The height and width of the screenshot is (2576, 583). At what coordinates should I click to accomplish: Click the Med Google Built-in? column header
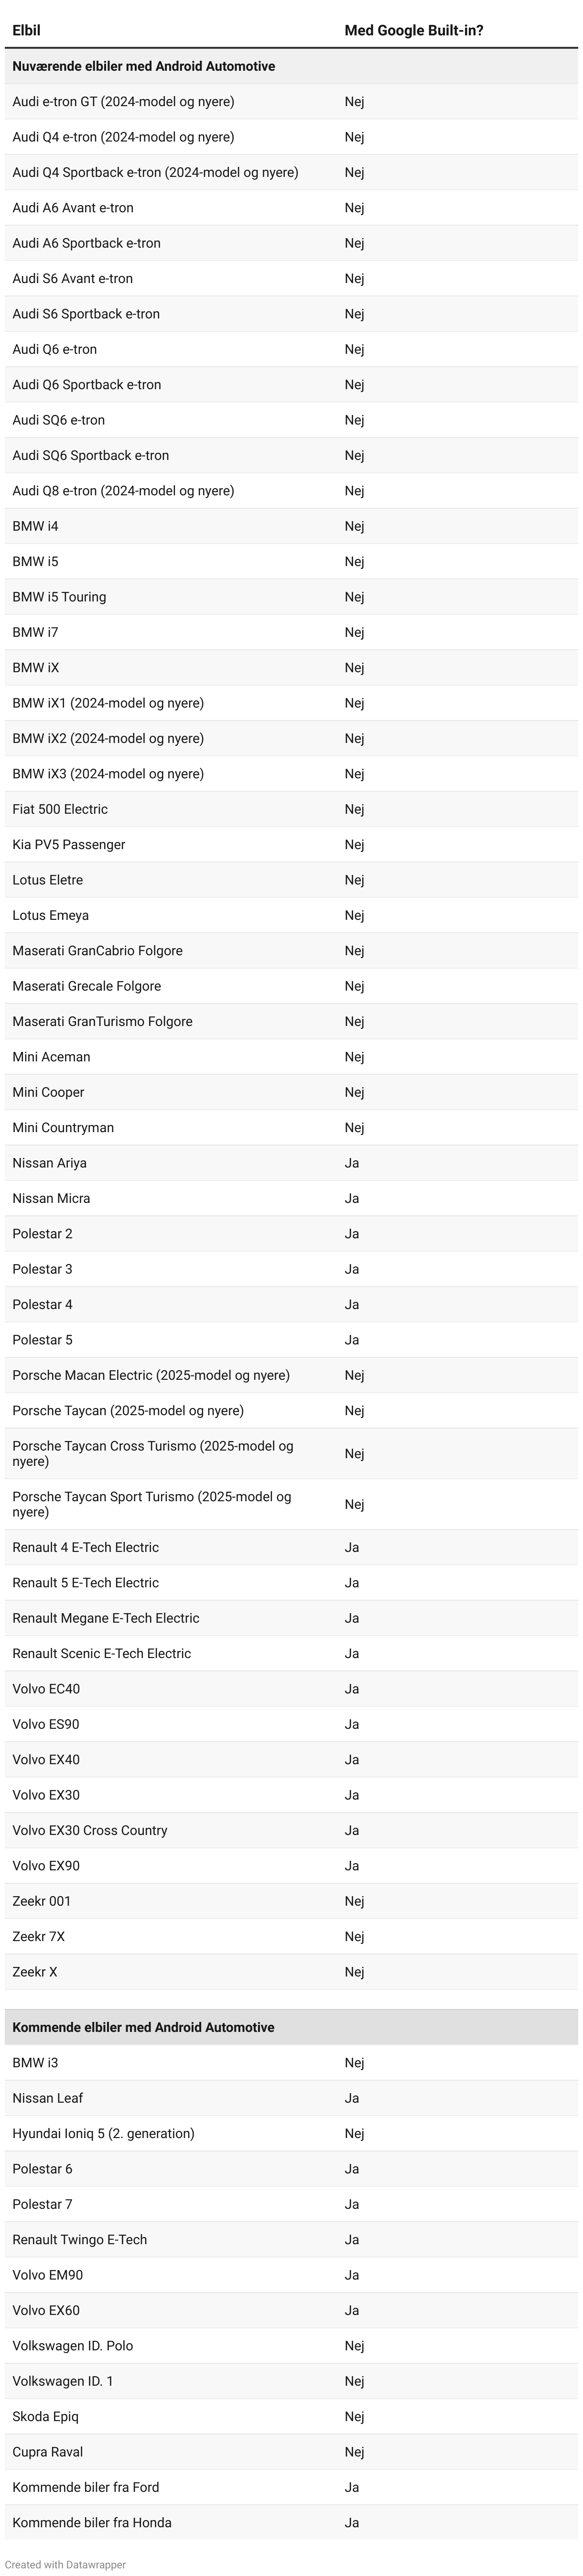tap(413, 31)
